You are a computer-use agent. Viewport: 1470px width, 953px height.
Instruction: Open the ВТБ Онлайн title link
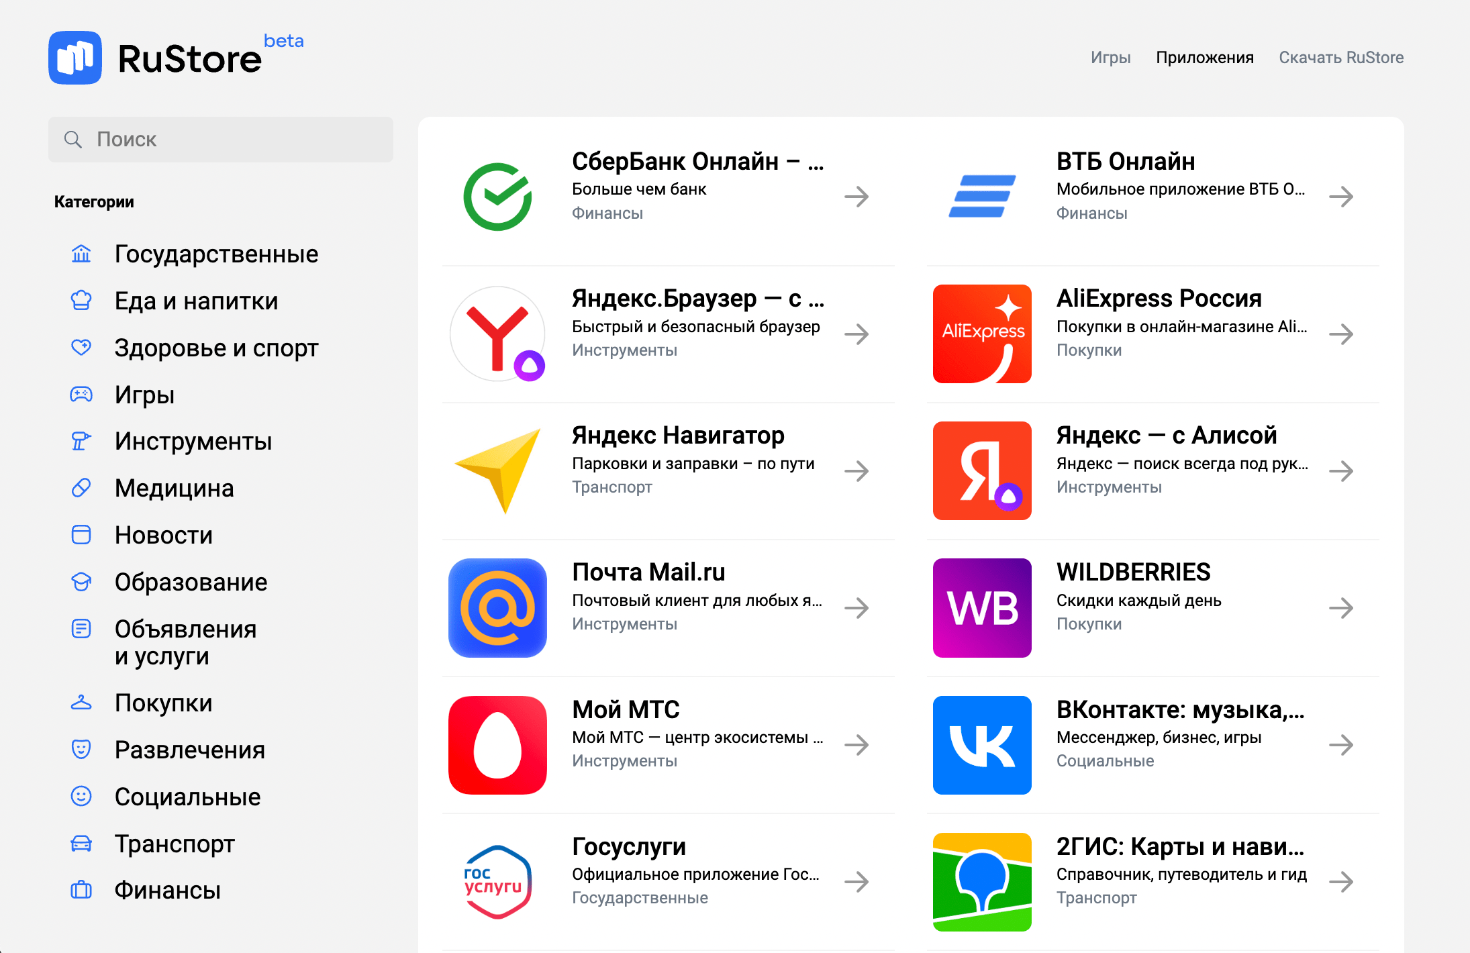(1126, 161)
